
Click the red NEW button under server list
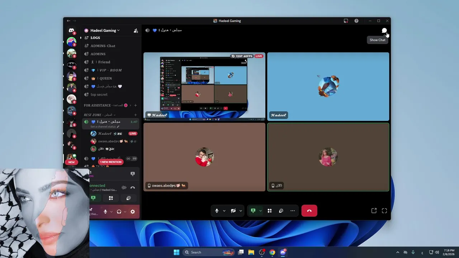pyautogui.click(x=71, y=162)
